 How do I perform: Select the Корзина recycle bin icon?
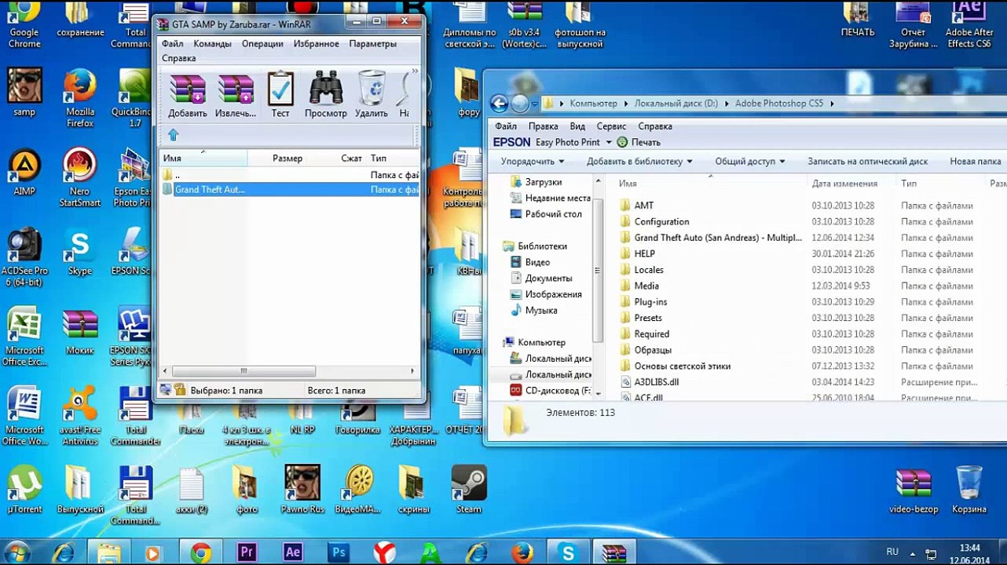(x=969, y=490)
